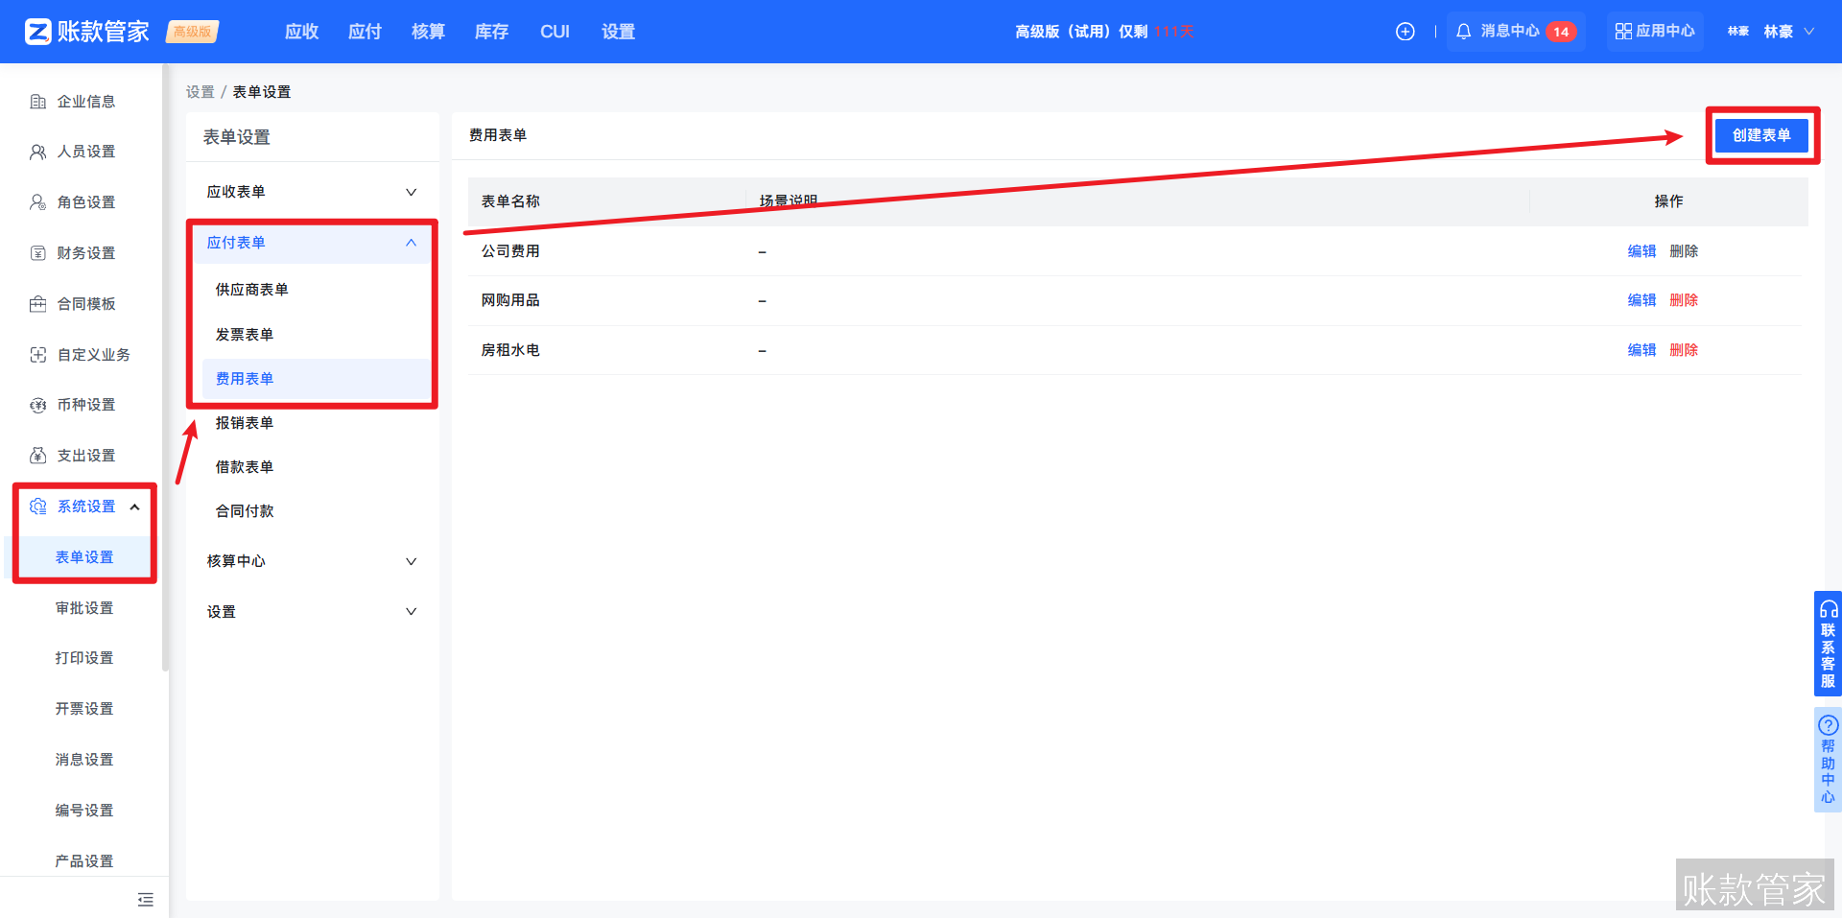Click the 公司费用 form name cell
1842x918 pixels.
pyautogui.click(x=510, y=251)
